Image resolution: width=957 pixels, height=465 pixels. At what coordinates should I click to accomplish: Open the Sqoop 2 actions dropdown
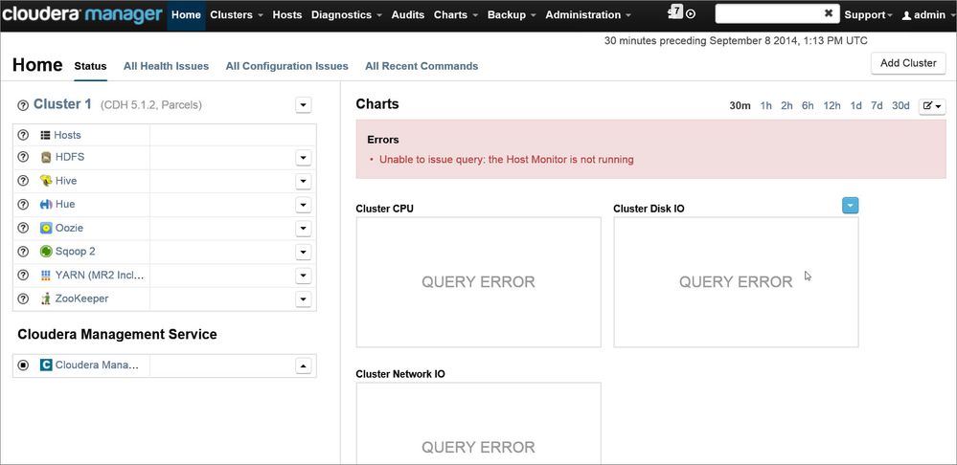[x=304, y=252]
